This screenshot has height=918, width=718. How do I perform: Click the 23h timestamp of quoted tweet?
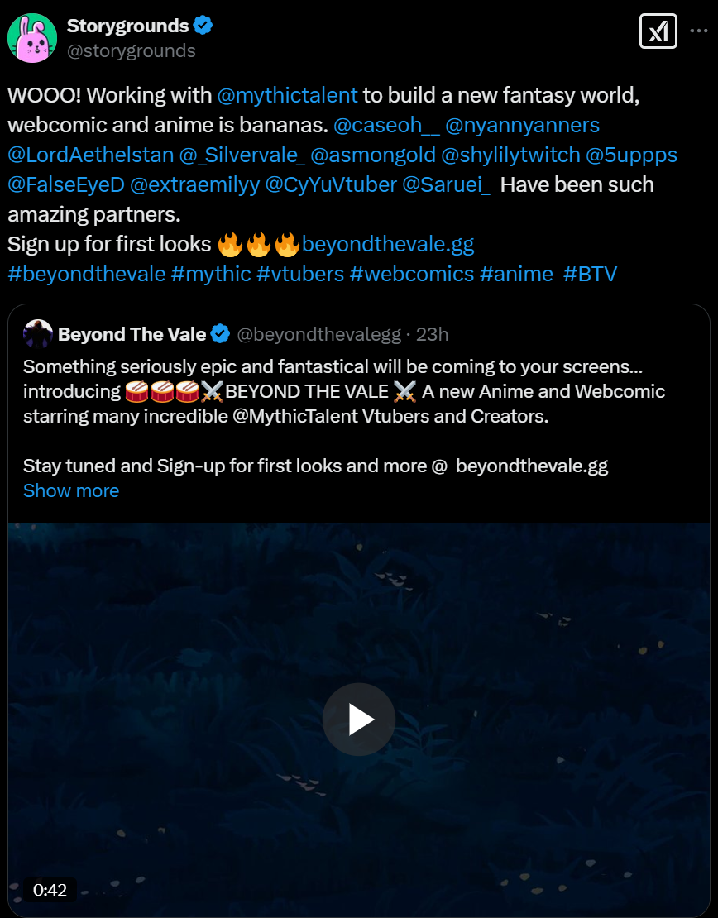[x=432, y=334]
